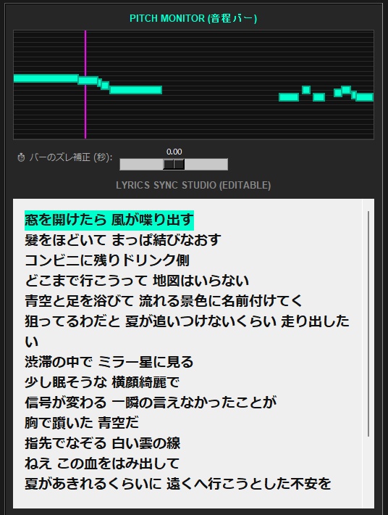Click lyric line ねえ この血をはみ出して
This screenshot has width=388, height=515.
click(102, 463)
